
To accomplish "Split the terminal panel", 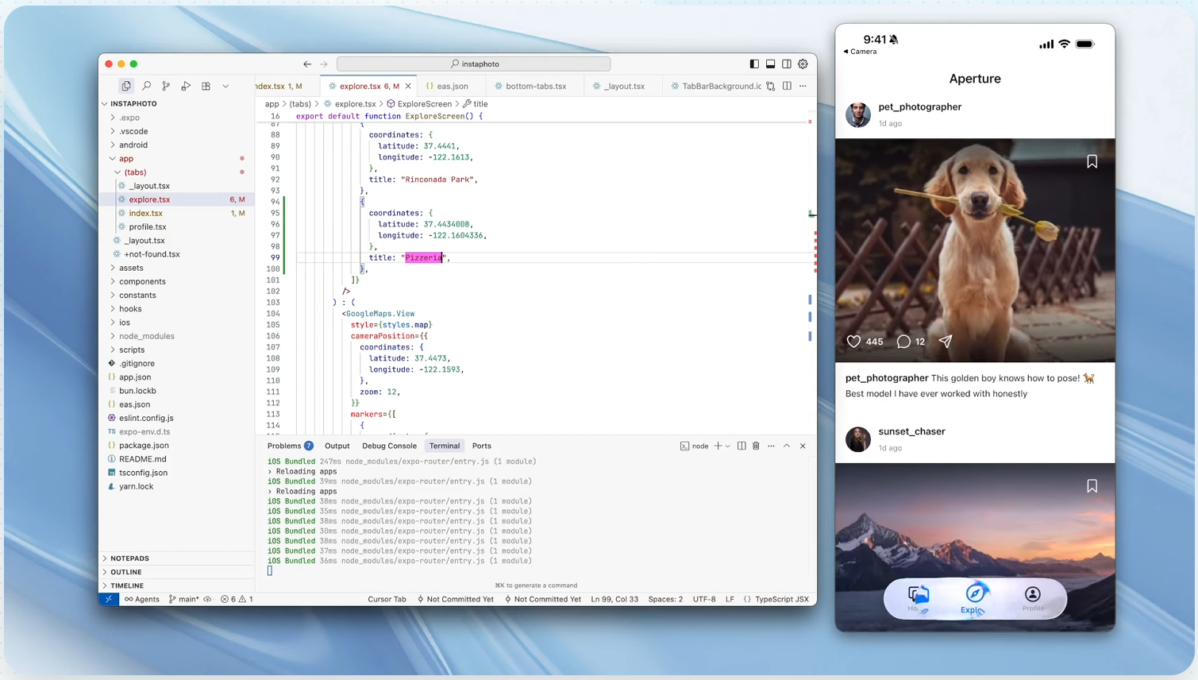I will coord(742,446).
